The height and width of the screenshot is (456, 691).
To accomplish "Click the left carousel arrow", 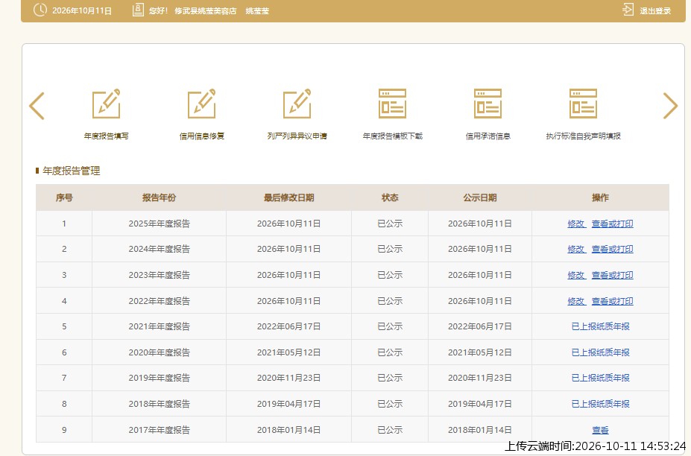I will pos(37,106).
